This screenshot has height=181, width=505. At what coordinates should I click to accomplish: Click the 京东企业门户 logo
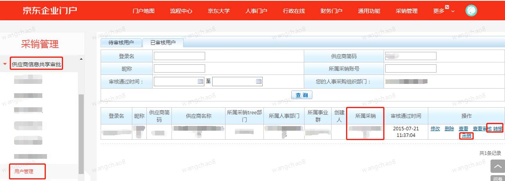[49, 11]
